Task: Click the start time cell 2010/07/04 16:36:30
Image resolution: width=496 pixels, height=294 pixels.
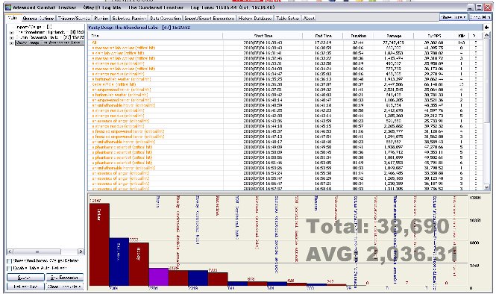Action: click(x=263, y=84)
